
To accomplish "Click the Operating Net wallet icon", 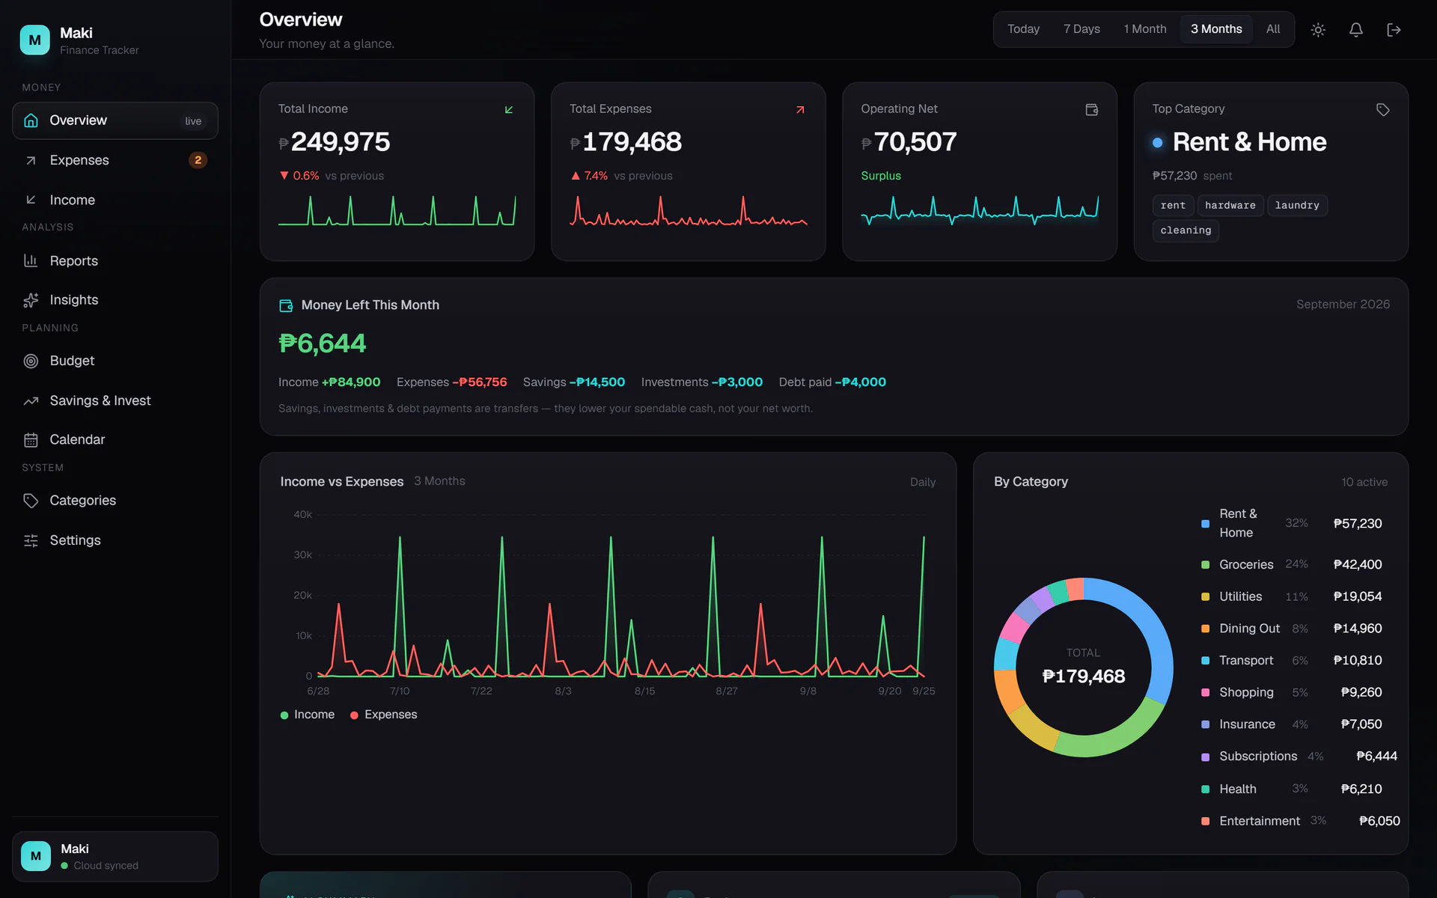I will [x=1092, y=110].
